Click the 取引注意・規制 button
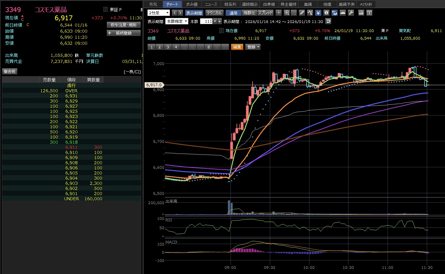Screen dimensions: 445x274 coord(123,25)
